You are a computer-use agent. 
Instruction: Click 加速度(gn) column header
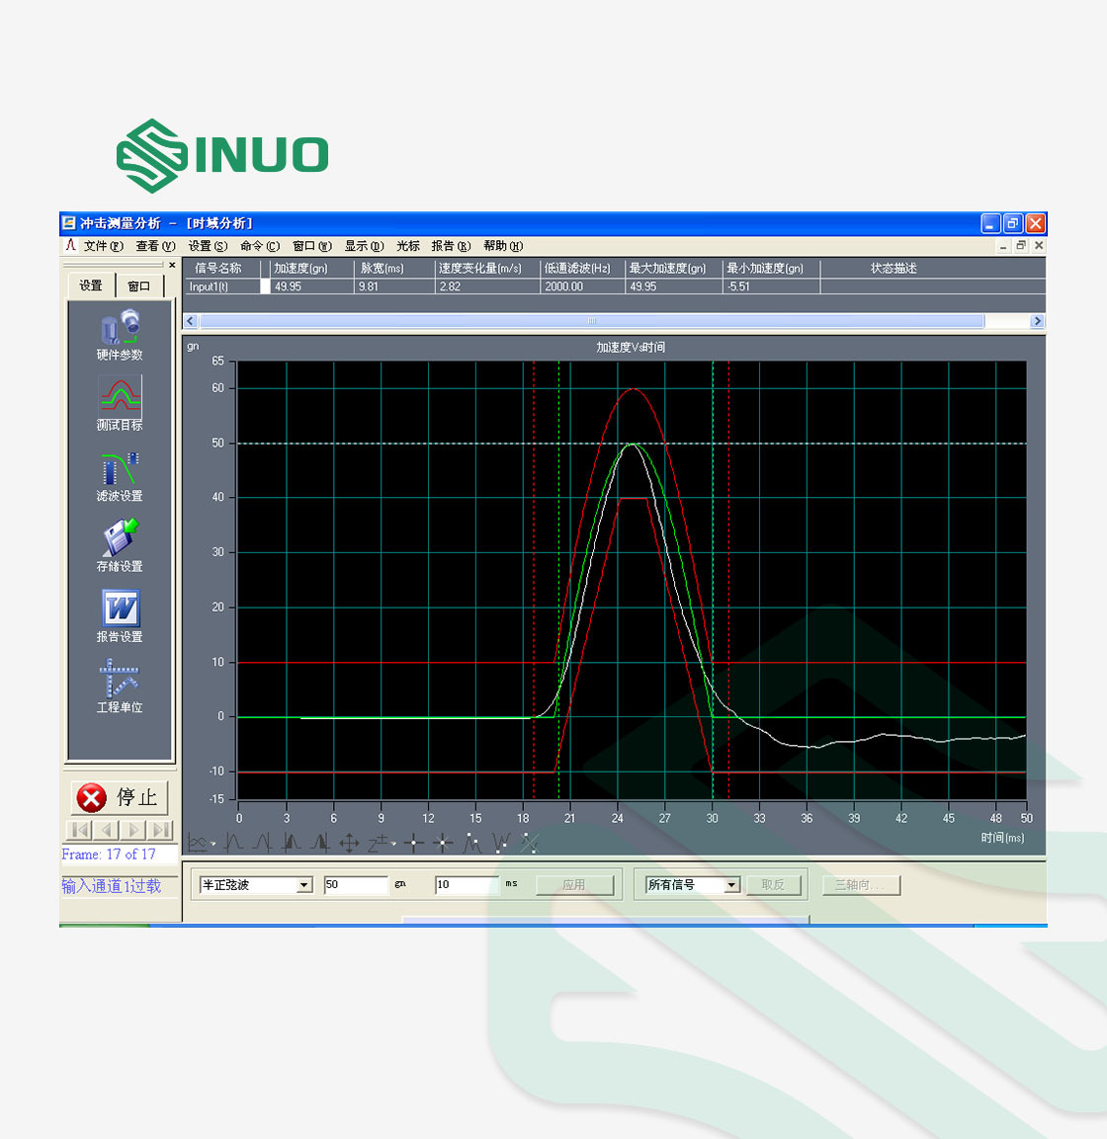tap(311, 269)
